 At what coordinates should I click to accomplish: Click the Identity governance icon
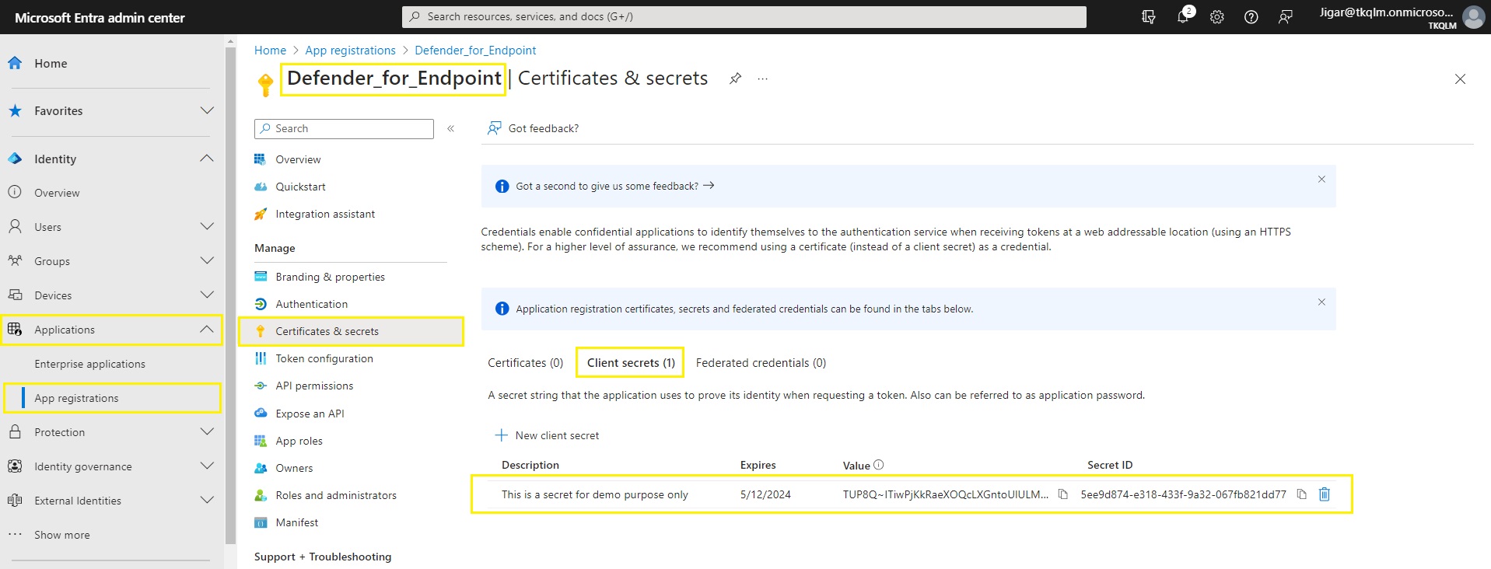[x=15, y=466]
